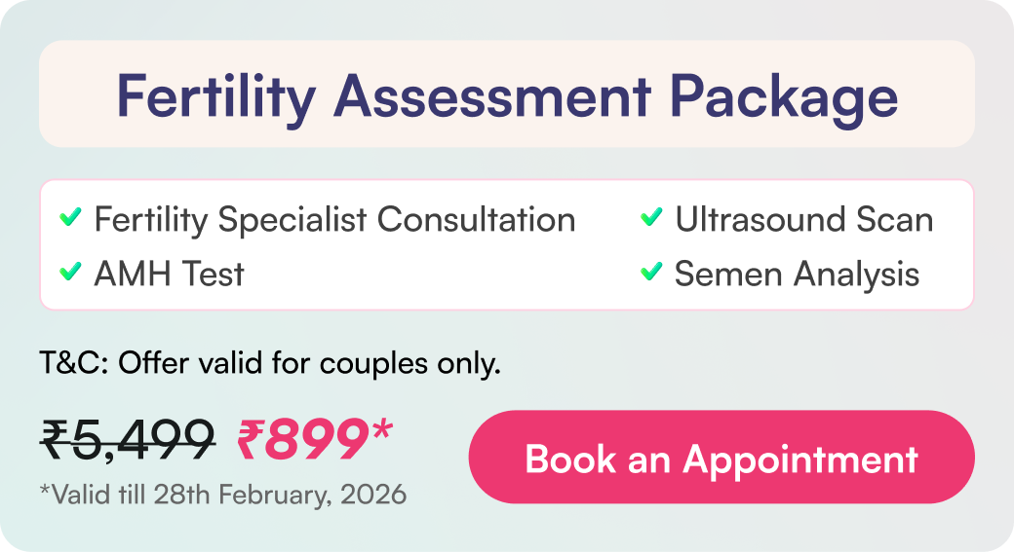1014x552 pixels.
Task: Click the Fertility Assessment Package heading
Action: [x=506, y=95]
